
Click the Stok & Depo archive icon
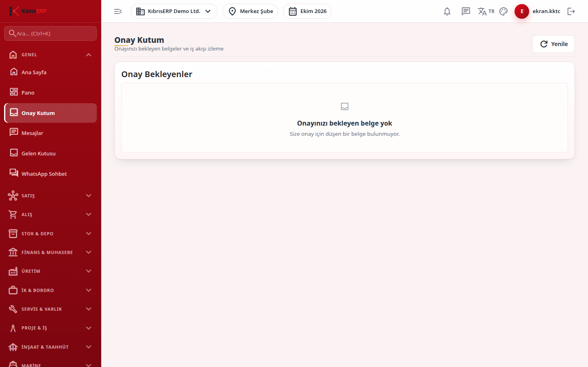point(13,234)
